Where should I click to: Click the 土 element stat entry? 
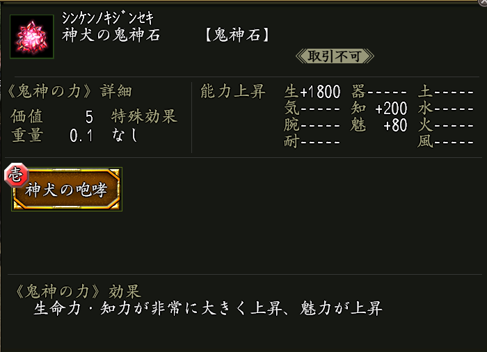coord(445,91)
